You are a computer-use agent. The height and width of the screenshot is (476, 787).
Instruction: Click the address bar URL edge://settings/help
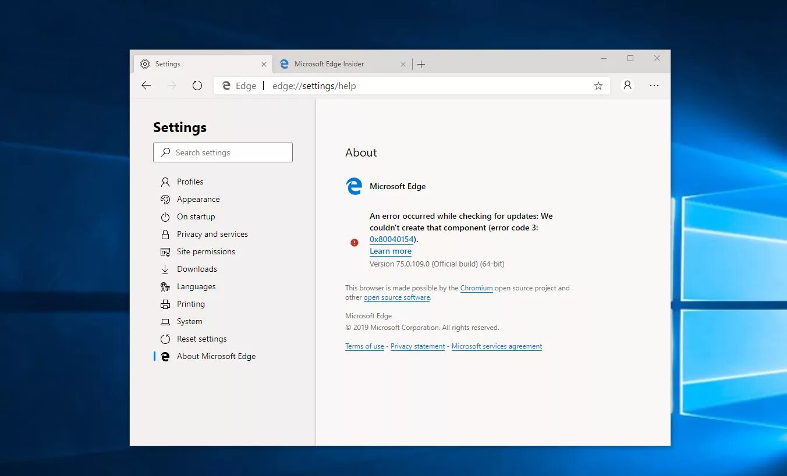tap(314, 86)
